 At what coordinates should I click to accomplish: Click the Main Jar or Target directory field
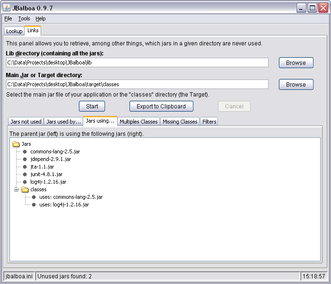[137, 84]
